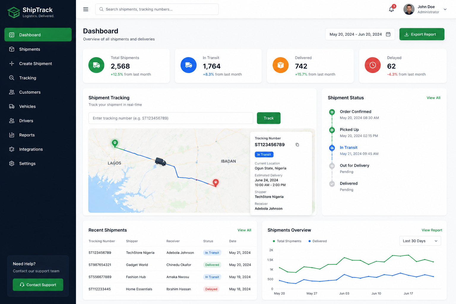Viewport: 456px width, 304px height.
Task: Click the Track button
Action: [x=269, y=118]
